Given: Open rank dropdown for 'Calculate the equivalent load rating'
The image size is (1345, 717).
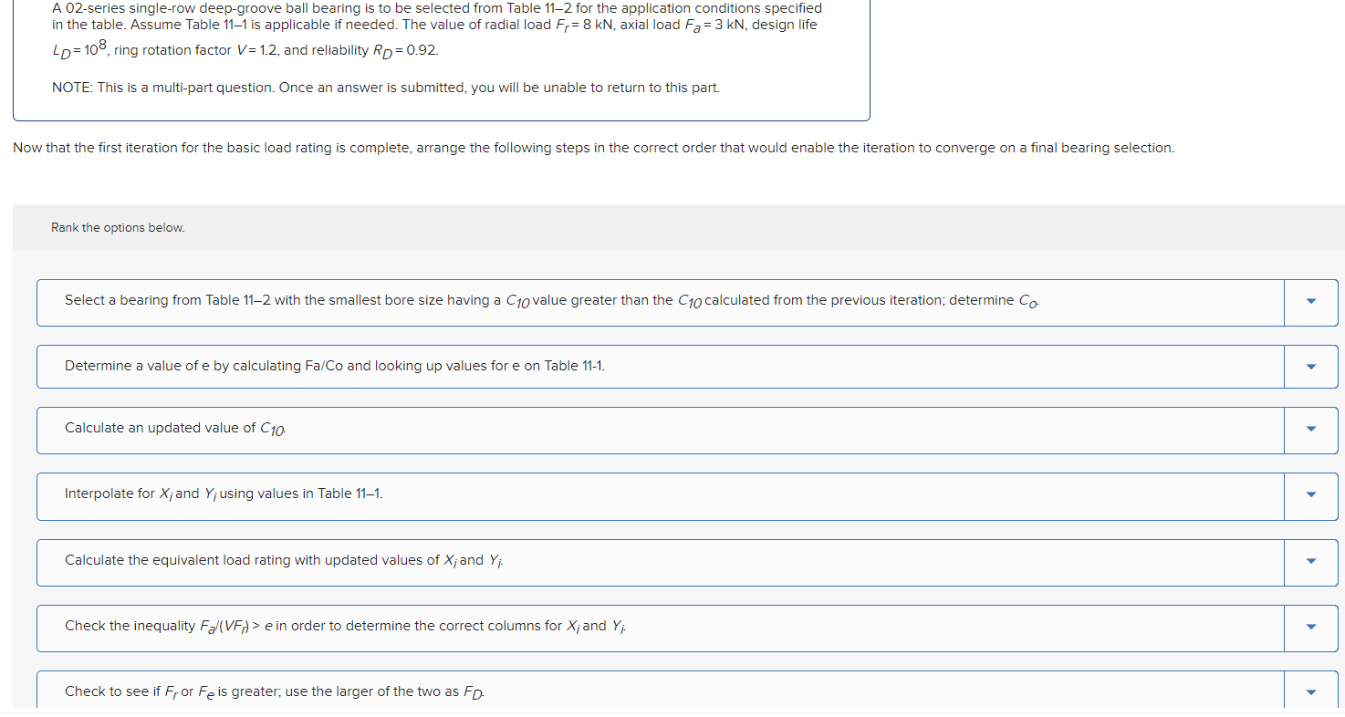Looking at the screenshot, I should 1311,562.
